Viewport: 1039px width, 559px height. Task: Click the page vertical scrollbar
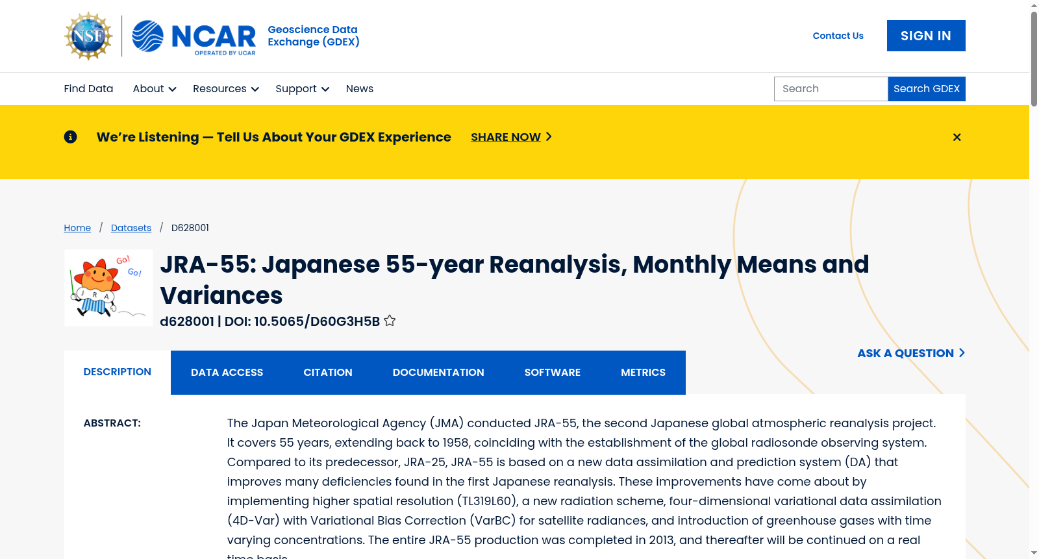point(1034,58)
